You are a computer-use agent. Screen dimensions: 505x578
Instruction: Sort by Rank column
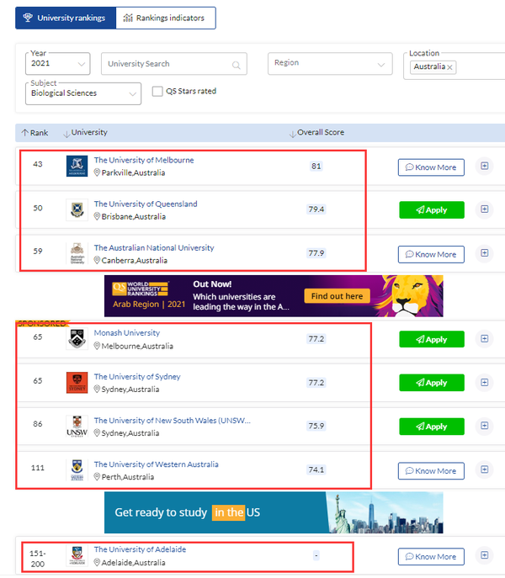point(35,133)
